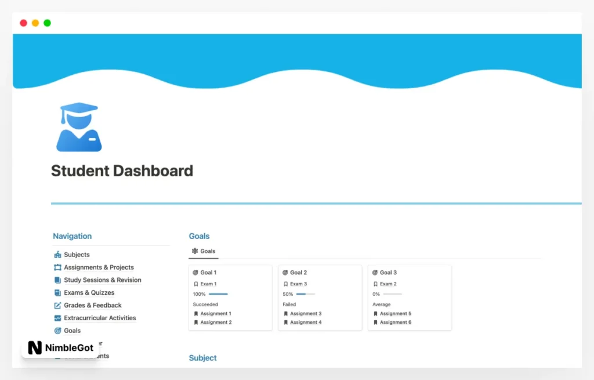
Task: Open Assignment 4 in Goal 2 card
Action: click(x=306, y=323)
